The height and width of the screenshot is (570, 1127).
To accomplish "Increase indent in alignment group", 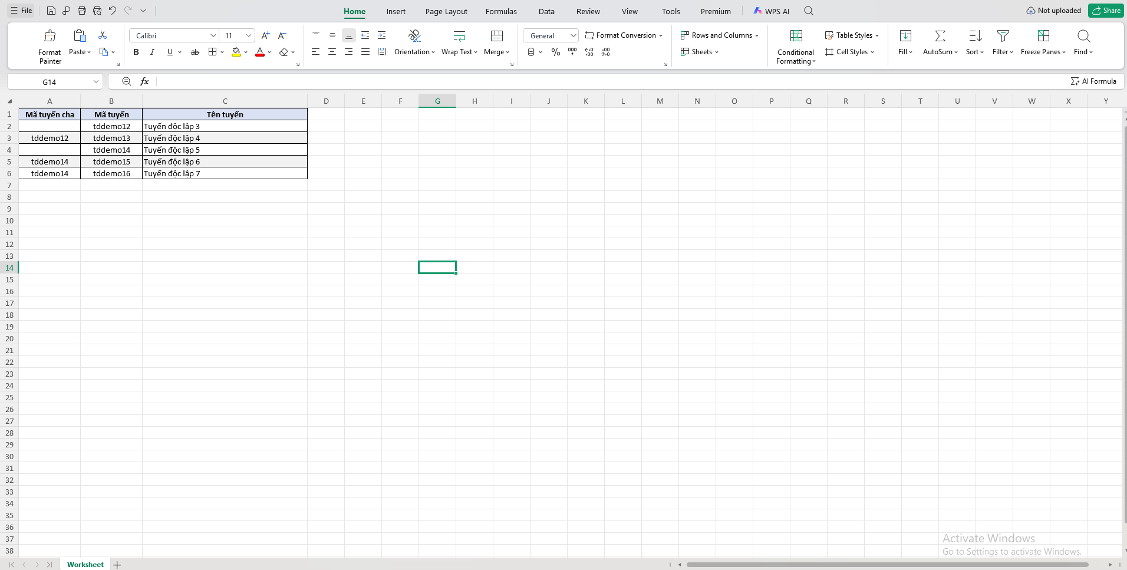I will click(x=382, y=35).
